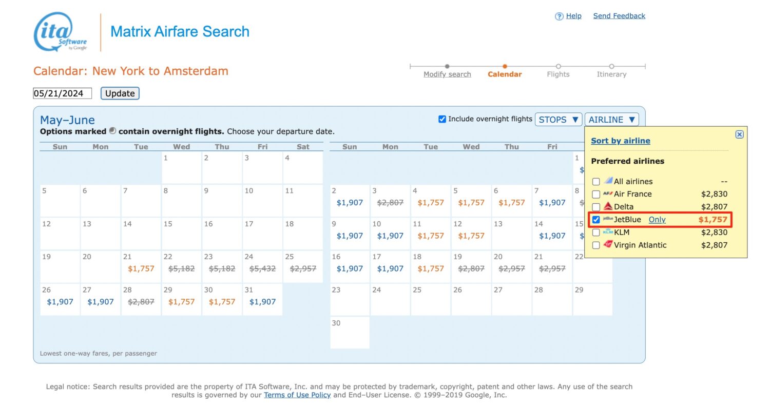Click the Only link next to JetBlue
Screen dimensions: 770x406
tap(657, 219)
